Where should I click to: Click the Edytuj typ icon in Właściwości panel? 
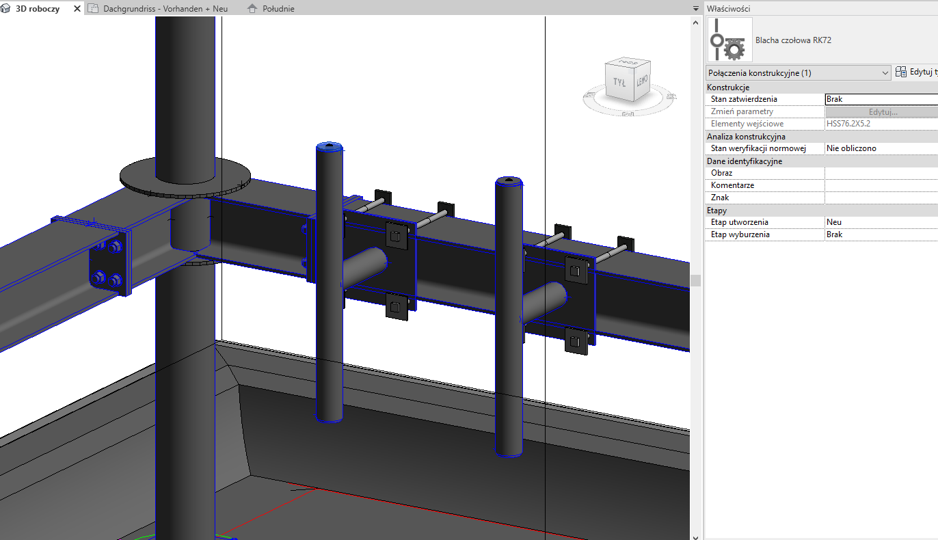coord(901,71)
